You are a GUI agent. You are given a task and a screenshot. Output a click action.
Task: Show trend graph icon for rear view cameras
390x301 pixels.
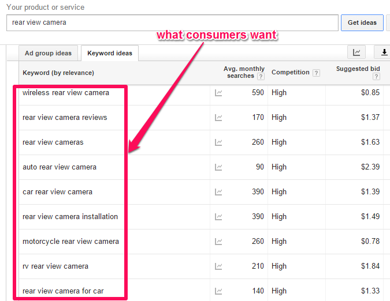pos(218,142)
